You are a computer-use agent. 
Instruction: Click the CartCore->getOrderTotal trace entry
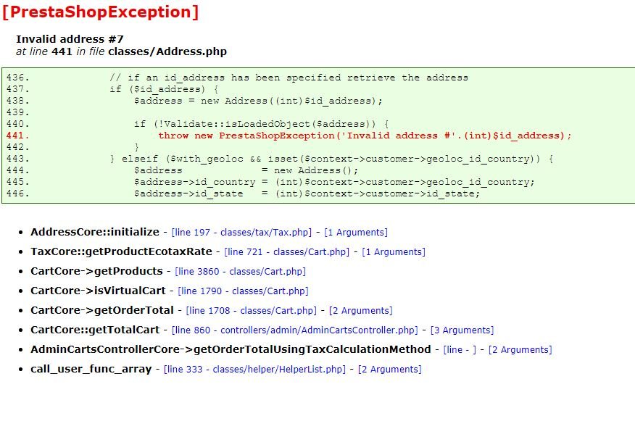(102, 310)
